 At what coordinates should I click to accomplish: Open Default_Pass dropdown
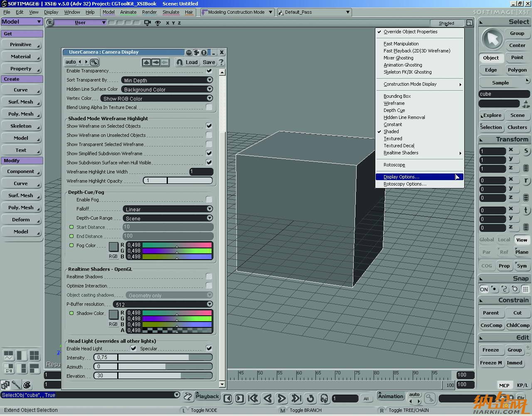pos(314,12)
